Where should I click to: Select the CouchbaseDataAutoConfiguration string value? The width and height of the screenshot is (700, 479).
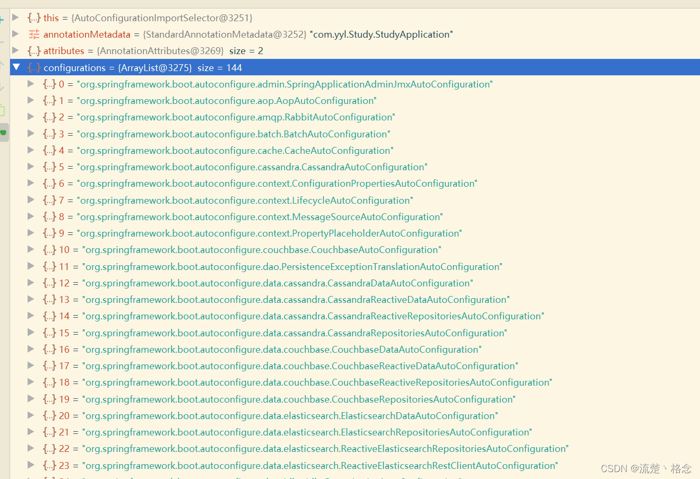pyautogui.click(x=282, y=350)
